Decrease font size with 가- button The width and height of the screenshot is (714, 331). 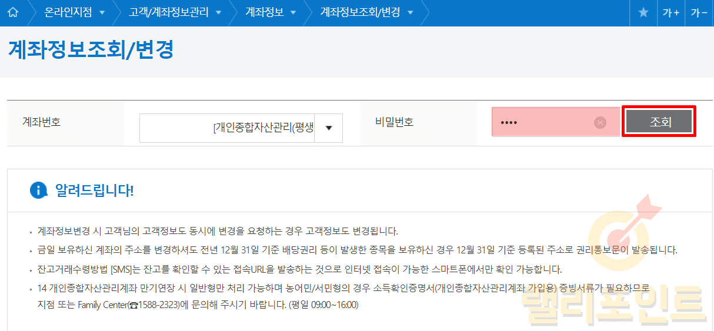coord(699,12)
